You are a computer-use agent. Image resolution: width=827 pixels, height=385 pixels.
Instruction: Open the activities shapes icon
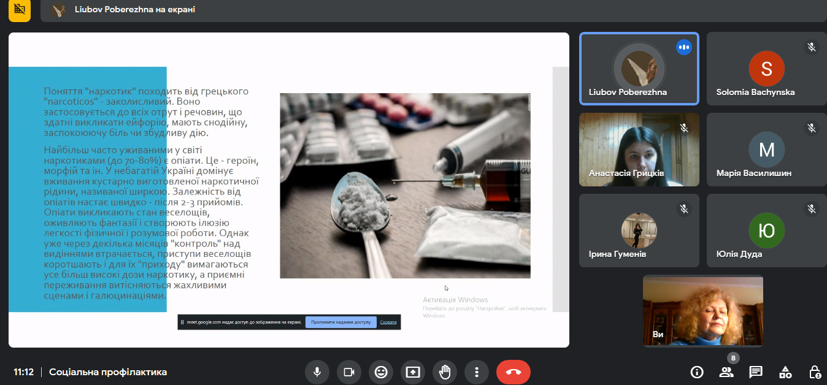point(785,372)
